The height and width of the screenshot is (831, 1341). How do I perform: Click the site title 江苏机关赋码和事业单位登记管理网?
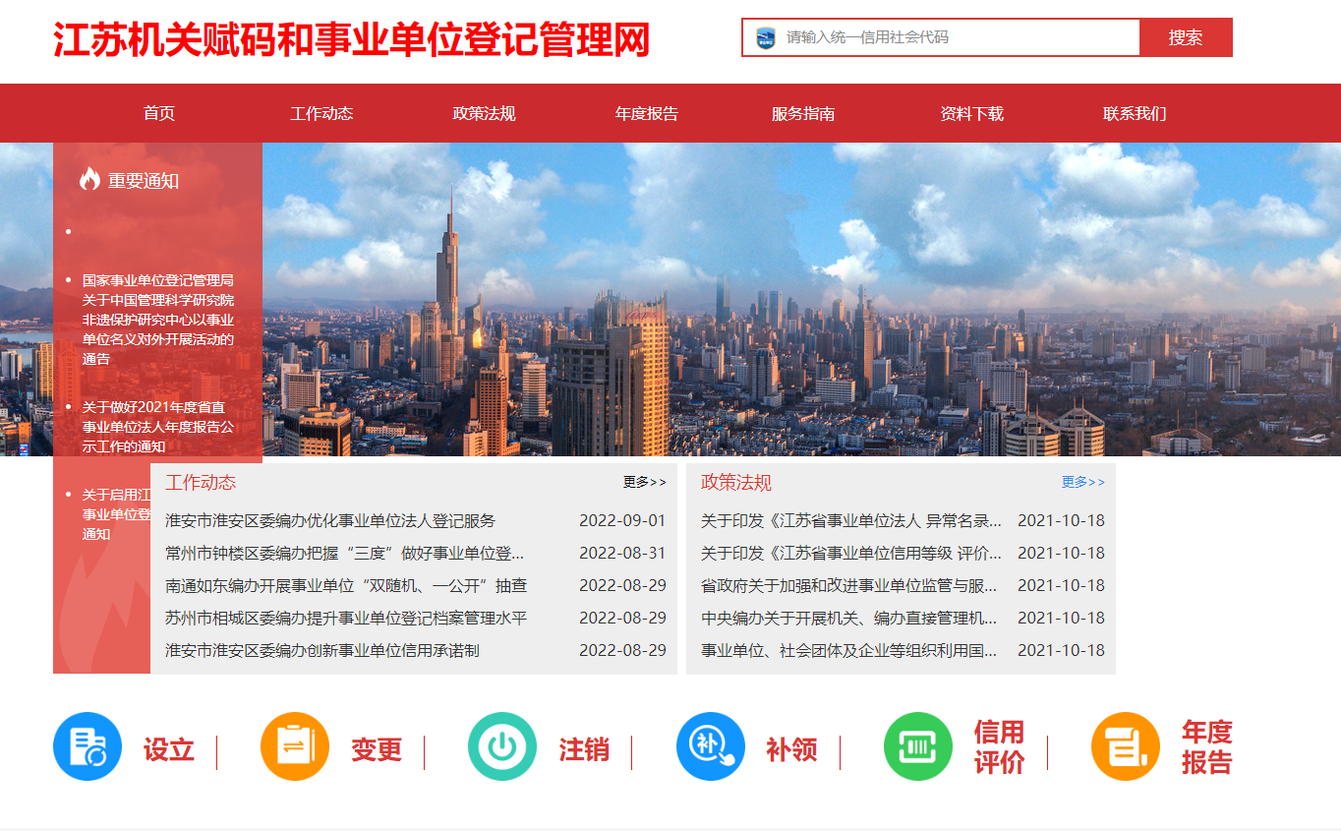[352, 39]
